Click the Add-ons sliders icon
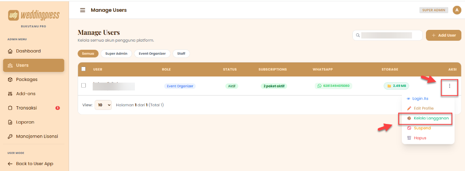The image size is (465, 171). point(10,94)
